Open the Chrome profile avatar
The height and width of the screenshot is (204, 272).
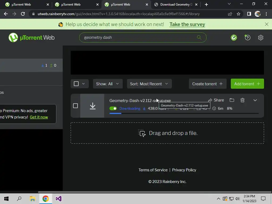click(x=258, y=14)
